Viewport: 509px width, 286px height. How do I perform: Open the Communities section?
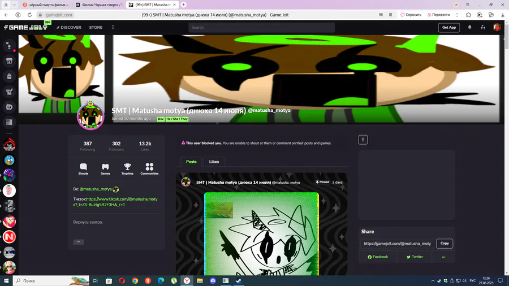point(149,169)
